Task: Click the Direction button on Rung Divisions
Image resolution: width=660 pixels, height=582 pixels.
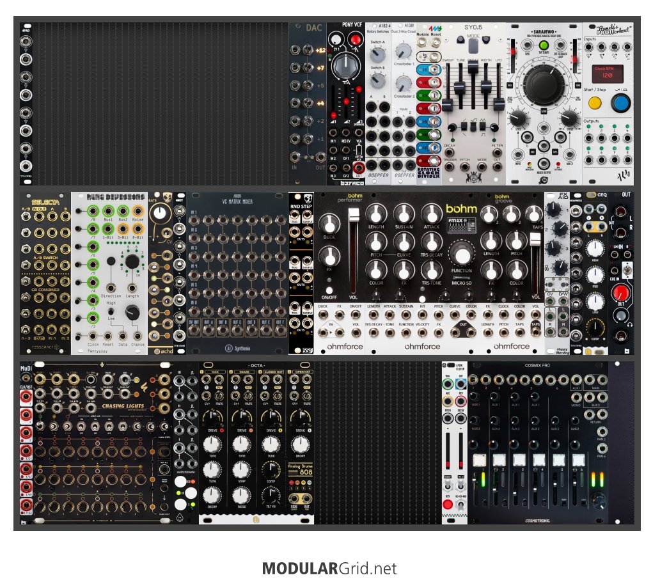Action: (111, 261)
